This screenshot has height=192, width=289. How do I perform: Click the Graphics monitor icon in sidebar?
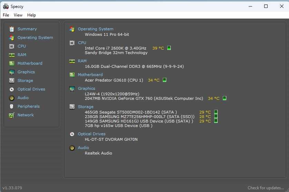12,72
